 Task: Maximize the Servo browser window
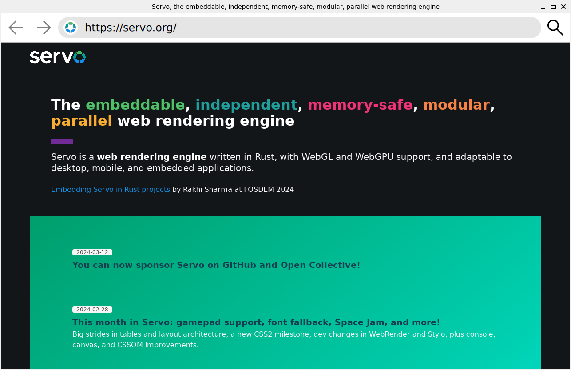tap(553, 7)
